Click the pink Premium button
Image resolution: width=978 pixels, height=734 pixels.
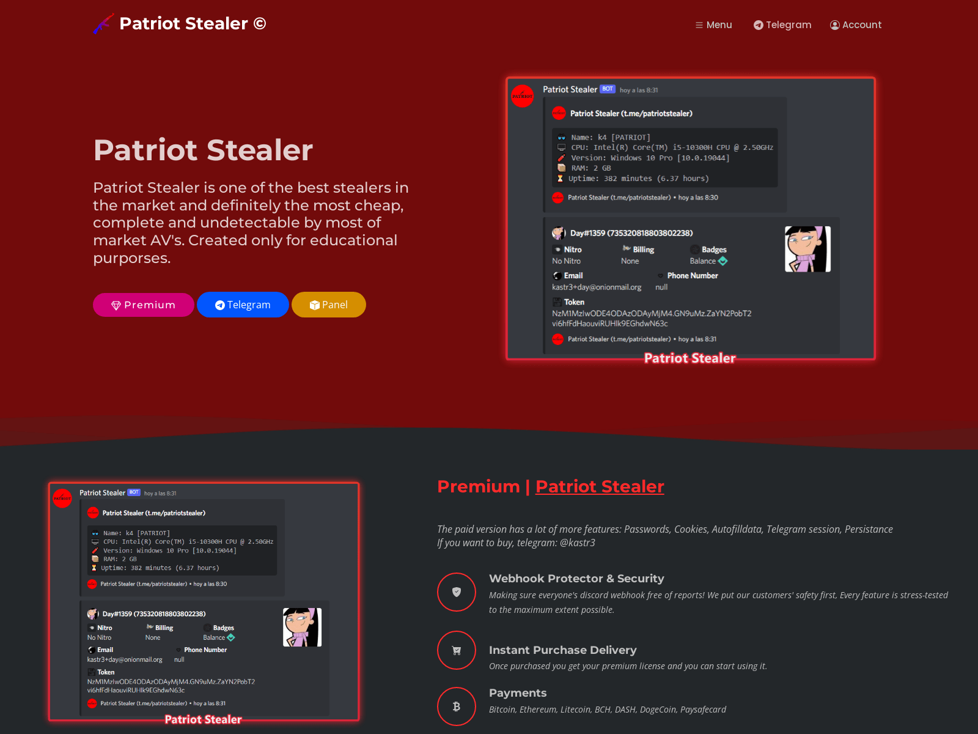[144, 305]
